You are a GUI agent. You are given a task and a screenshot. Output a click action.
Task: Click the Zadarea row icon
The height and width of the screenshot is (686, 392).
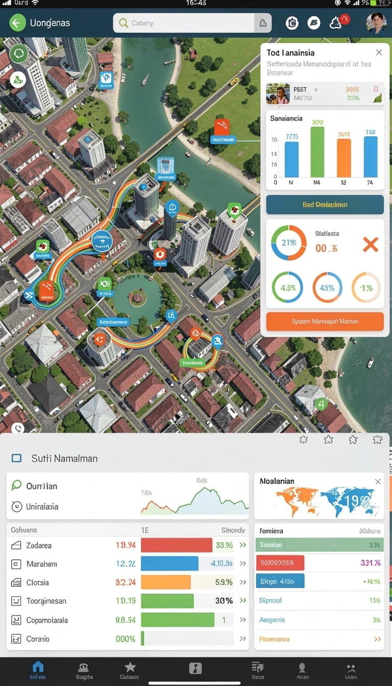(x=16, y=546)
